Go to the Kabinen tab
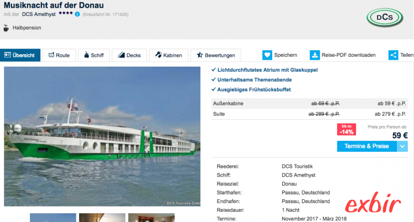The width and height of the screenshot is (414, 222). pyautogui.click(x=169, y=55)
